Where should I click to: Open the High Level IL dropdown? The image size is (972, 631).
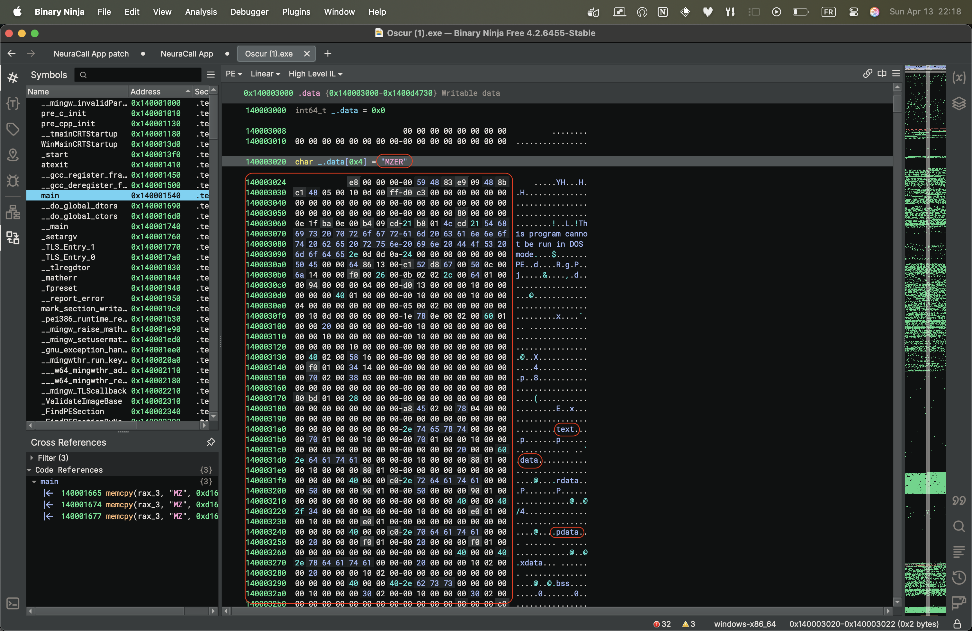(x=315, y=74)
